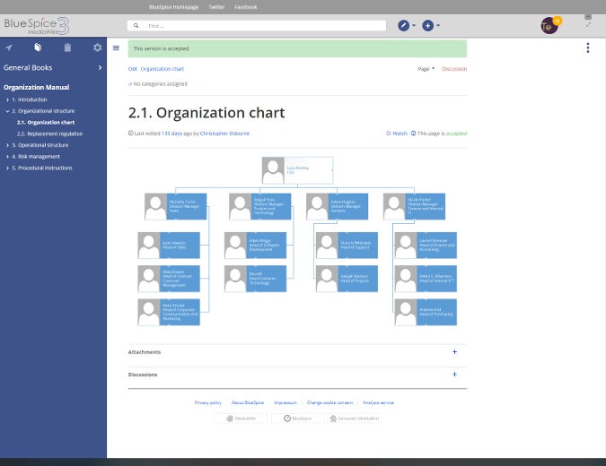This screenshot has width=606, height=466.
Task: Select the book navigation icon in sidebar
Action: 38,47
